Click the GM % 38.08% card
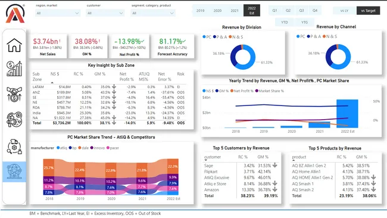Screen dimensions: 387x218 [88, 46]
